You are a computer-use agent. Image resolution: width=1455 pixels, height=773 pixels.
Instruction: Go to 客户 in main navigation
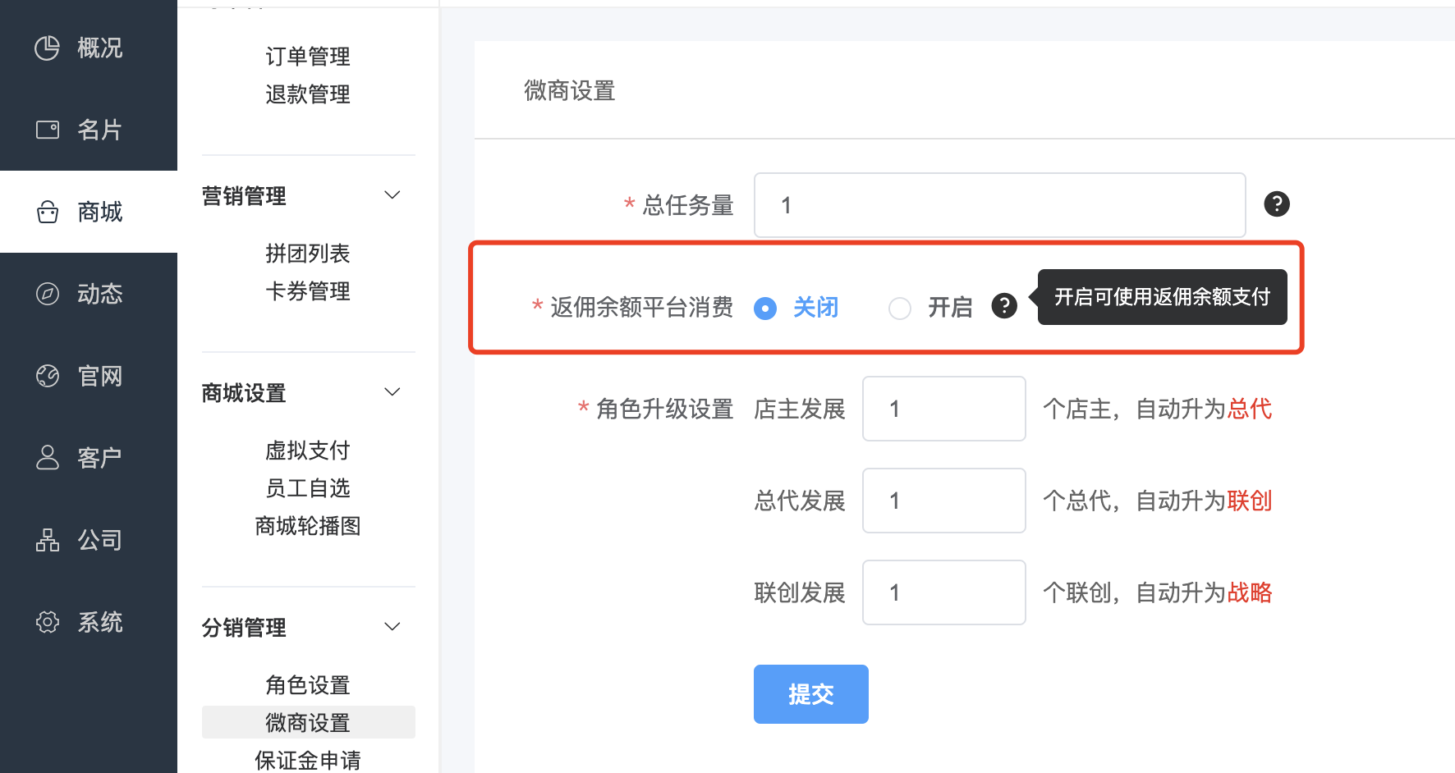coord(89,458)
